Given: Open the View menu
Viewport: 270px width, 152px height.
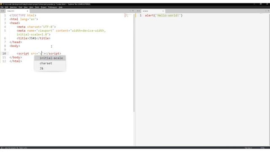Looking at the screenshot, I should [26, 7].
